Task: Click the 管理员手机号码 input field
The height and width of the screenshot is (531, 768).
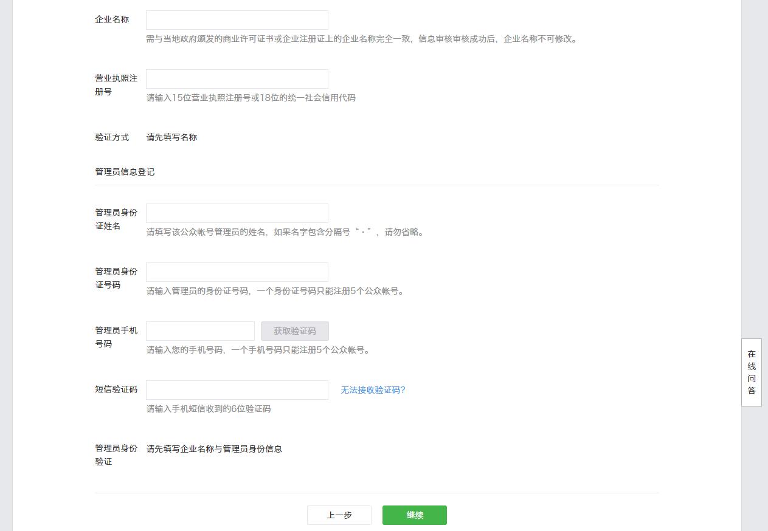Action: pyautogui.click(x=200, y=331)
